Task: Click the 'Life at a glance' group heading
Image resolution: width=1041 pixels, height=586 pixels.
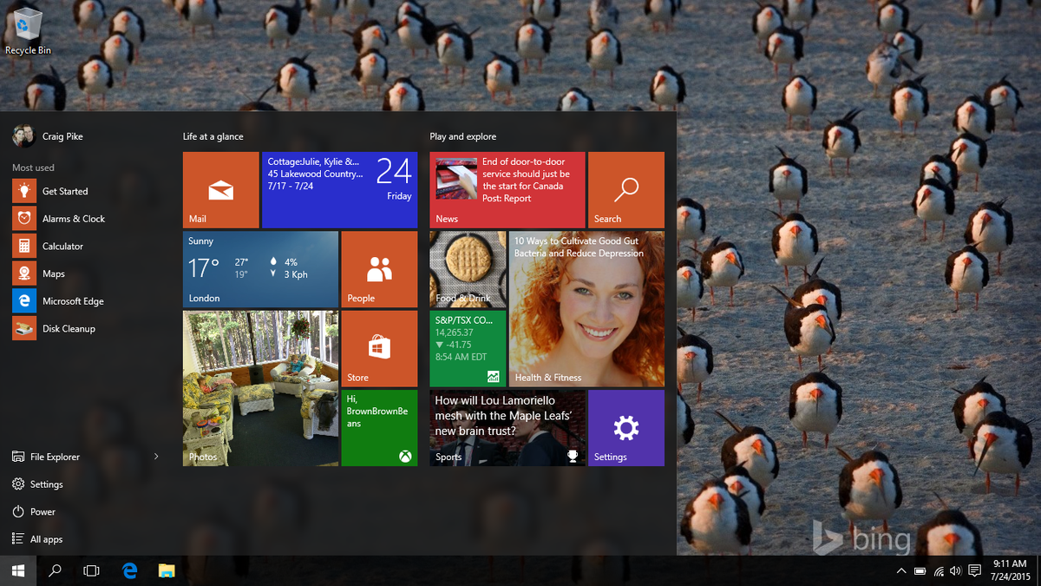Action: coord(213,136)
